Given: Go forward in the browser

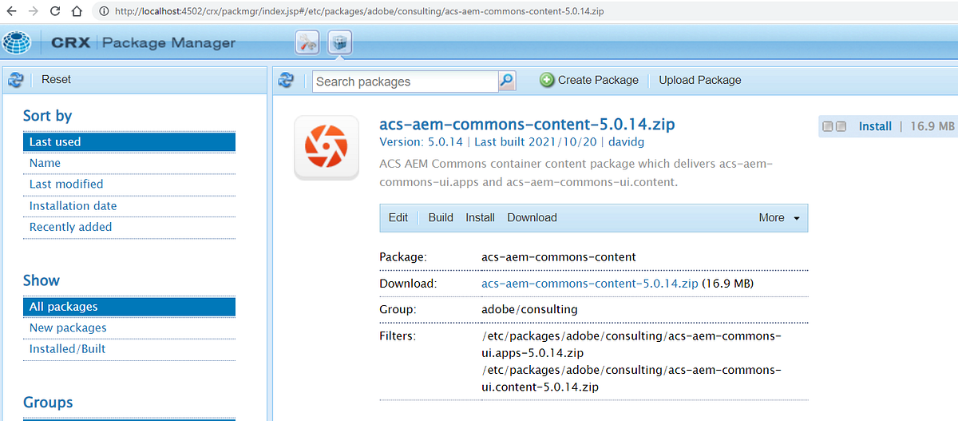Looking at the screenshot, I should (x=34, y=12).
